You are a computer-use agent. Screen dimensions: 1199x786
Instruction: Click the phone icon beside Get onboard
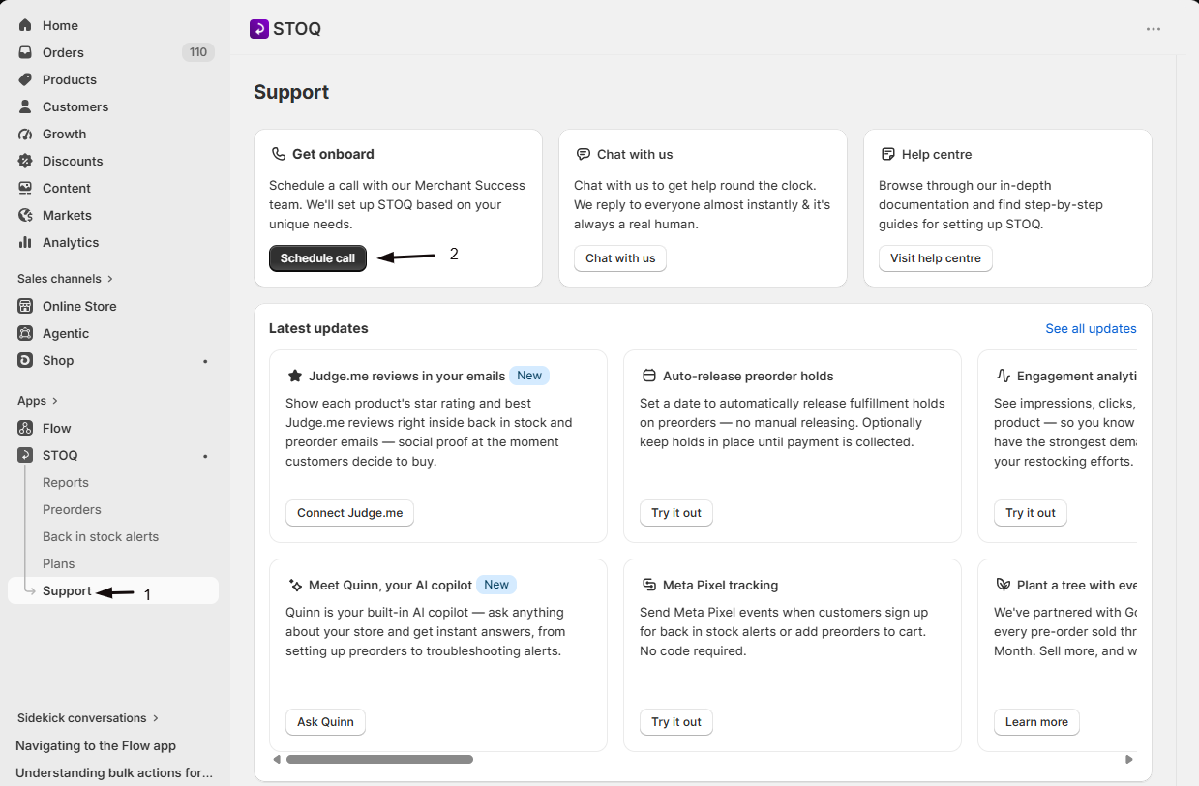coord(279,154)
